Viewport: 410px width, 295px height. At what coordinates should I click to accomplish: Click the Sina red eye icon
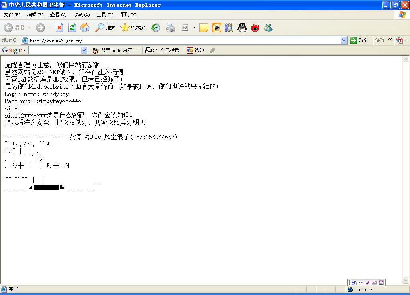click(x=255, y=28)
